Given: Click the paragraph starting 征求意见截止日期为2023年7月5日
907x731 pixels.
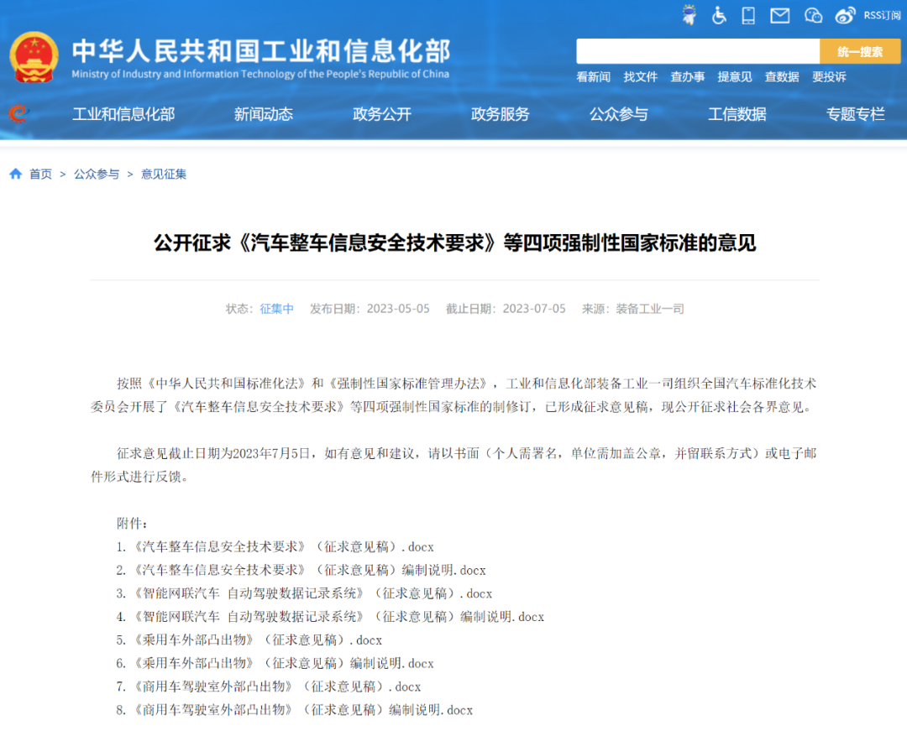Looking at the screenshot, I should pyautogui.click(x=453, y=465).
